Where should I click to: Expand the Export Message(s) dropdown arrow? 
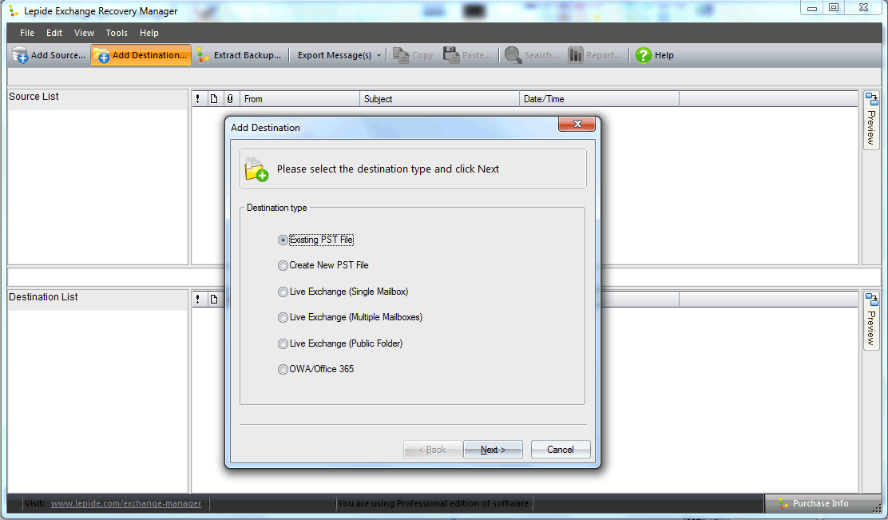(379, 55)
